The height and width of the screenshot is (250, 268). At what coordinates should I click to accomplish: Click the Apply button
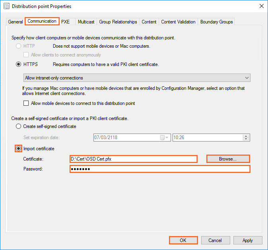point(248,240)
